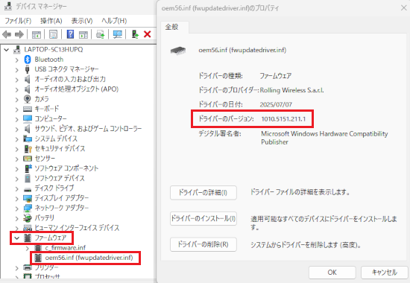Click the コンピューター monitor icon

coord(28,119)
